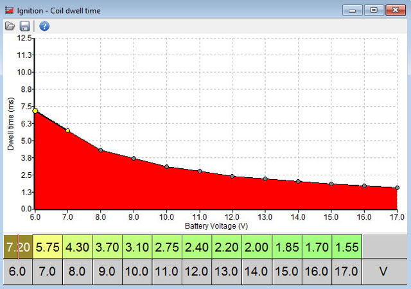Maximize the Coil dwell time window
Screen dimensions: 411x289
(374, 10)
